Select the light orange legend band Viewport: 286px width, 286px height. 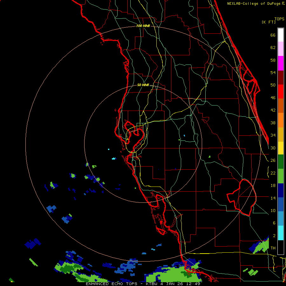click(x=281, y=120)
